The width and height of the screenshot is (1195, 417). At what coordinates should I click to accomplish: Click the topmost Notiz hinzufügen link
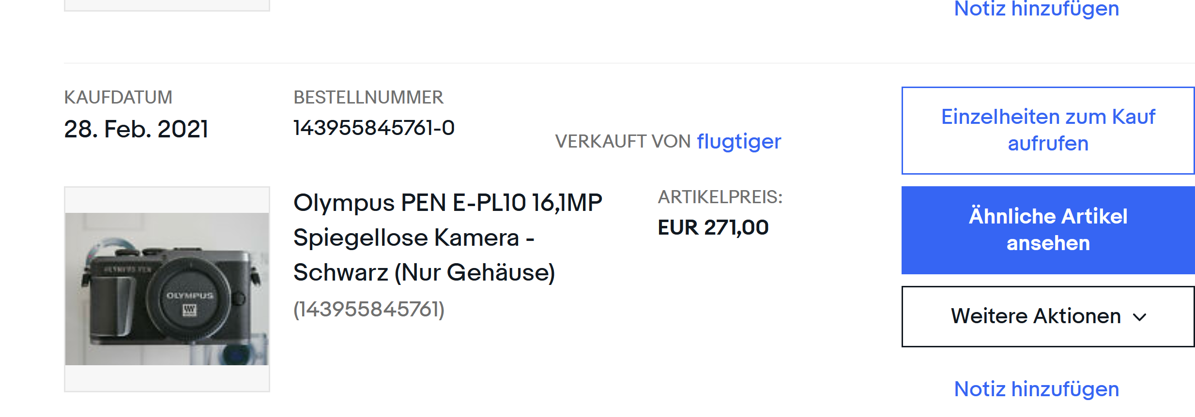pos(1036,8)
